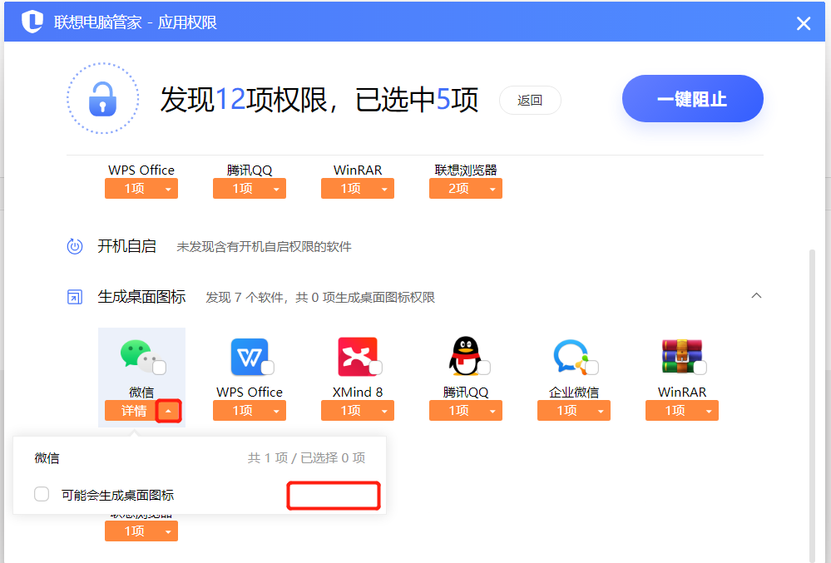Click the Lenovo PC Manager logo icon
Viewport: 831px width, 563px height.
32,22
